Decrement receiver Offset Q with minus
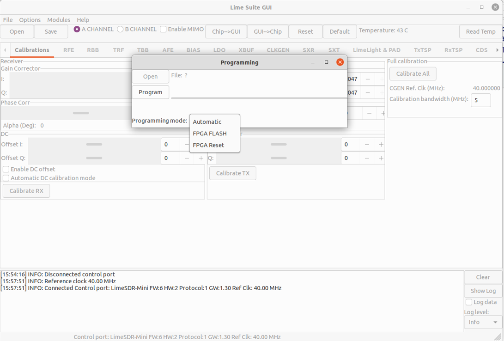 tap(187, 158)
